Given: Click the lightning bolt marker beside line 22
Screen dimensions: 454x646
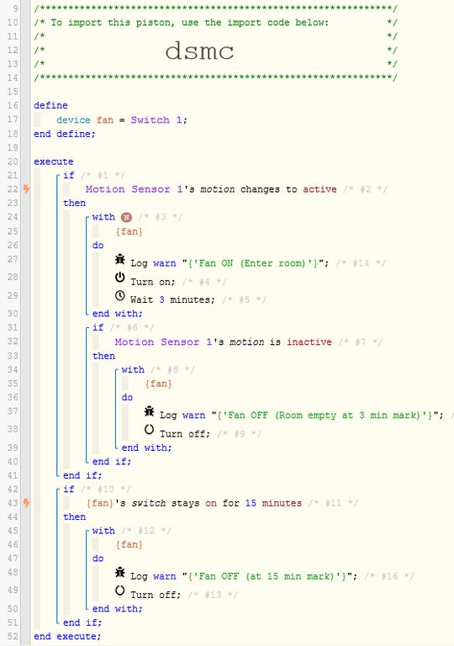Looking at the screenshot, I should point(26,189).
